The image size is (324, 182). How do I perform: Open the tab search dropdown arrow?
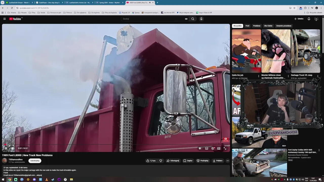tap(3, 3)
